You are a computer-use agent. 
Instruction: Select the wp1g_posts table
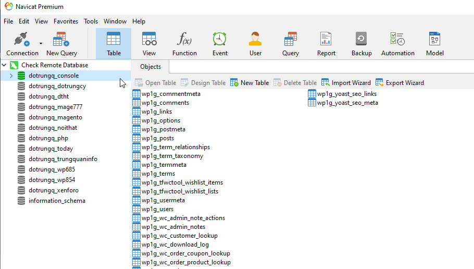click(x=157, y=138)
